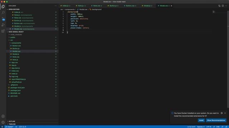229x128 pixels.
Task: Open the Docker notification's settings gear
Action: click(x=222, y=113)
